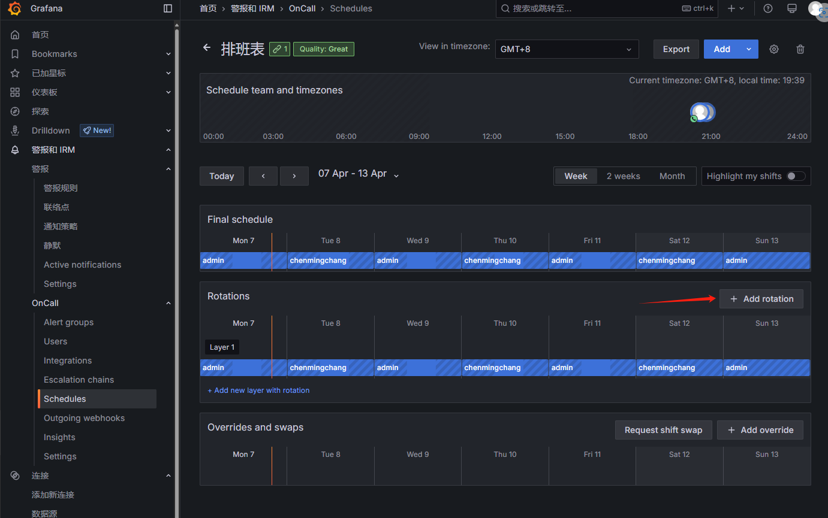The width and height of the screenshot is (828, 518).
Task: Click the dashboards grid icon for 仪表板
Action: 15,92
